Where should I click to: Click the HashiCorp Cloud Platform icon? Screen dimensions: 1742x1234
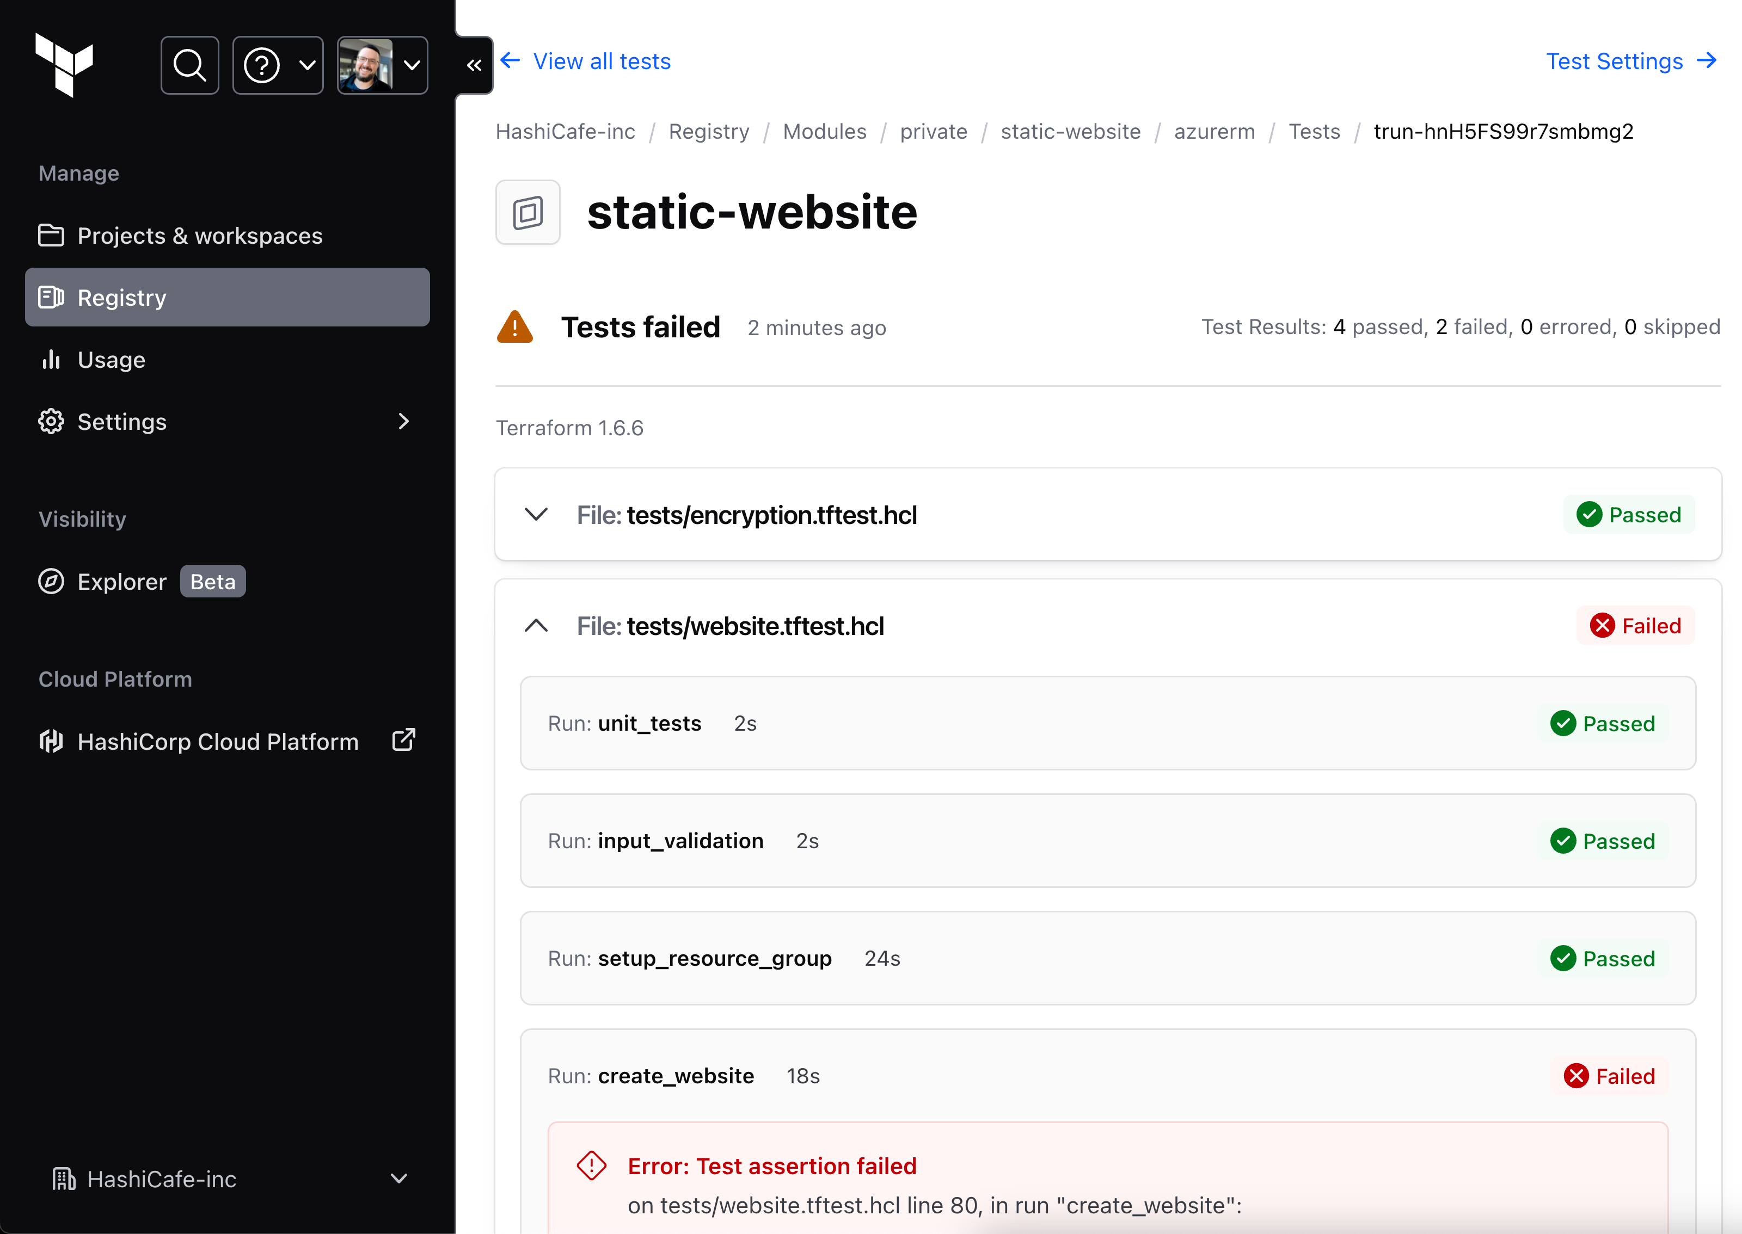(51, 740)
